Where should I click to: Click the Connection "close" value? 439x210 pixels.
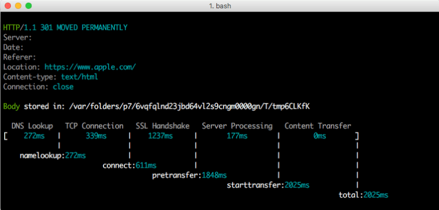pos(63,87)
